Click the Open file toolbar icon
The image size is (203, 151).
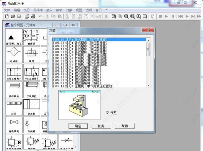click(x=13, y=17)
